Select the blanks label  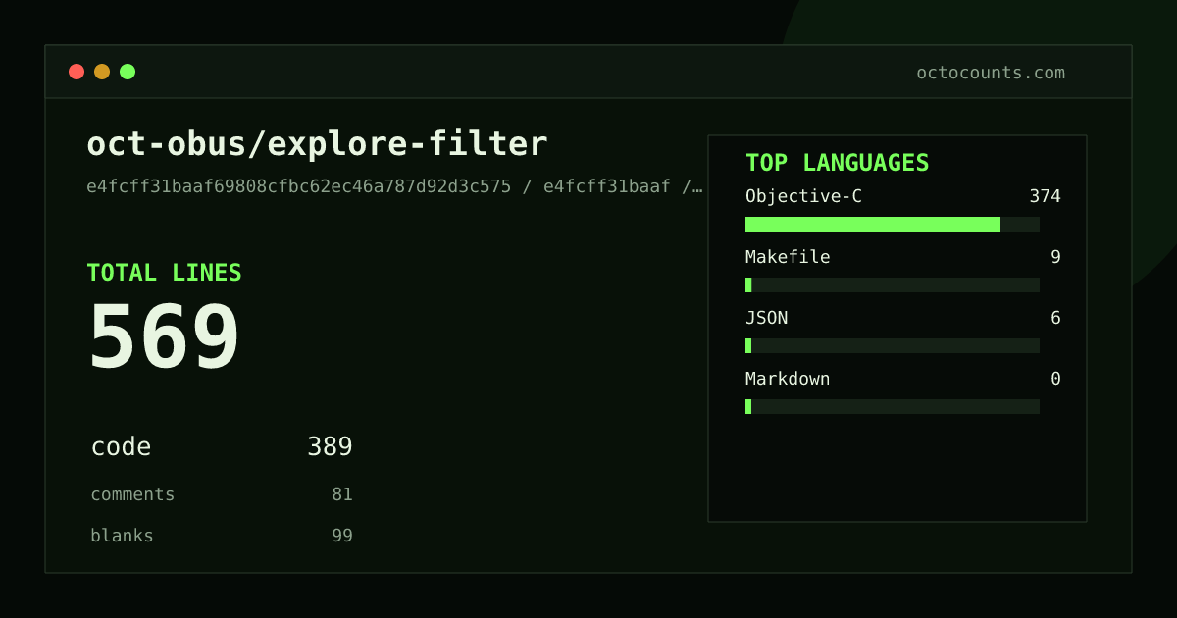pos(122,536)
